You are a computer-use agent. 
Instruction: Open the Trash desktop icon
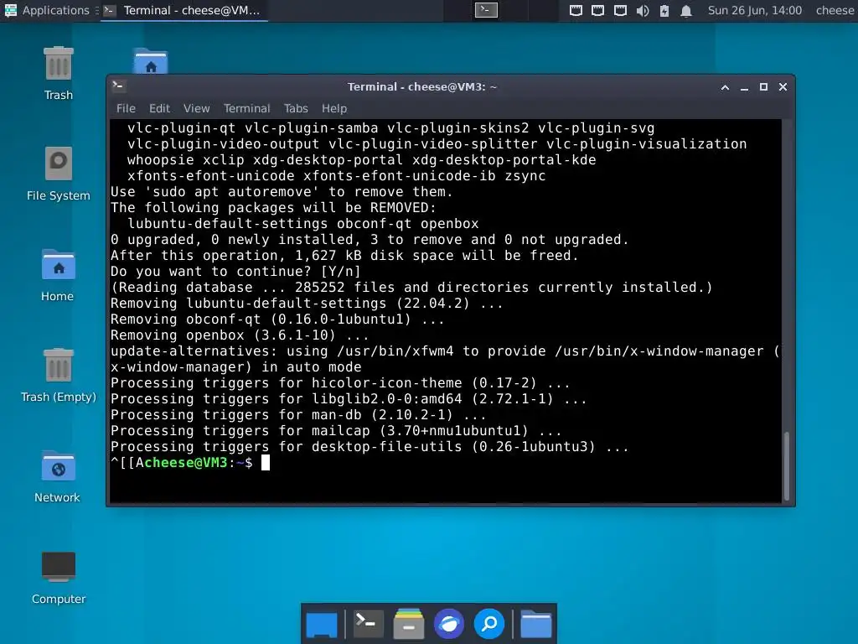coord(58,64)
